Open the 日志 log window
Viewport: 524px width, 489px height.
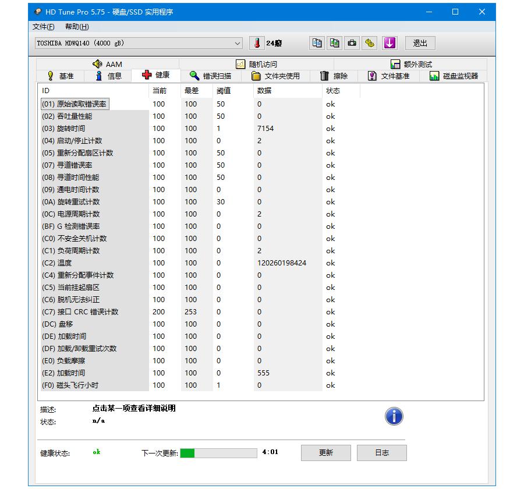[x=382, y=453]
